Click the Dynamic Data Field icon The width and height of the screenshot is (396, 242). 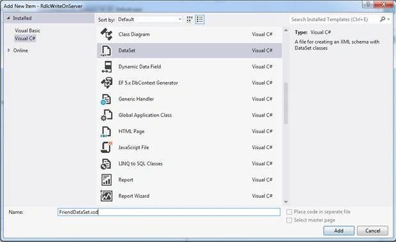[106, 67]
